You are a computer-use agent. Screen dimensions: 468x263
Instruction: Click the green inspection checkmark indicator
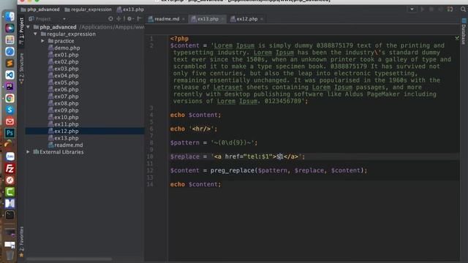point(457,38)
